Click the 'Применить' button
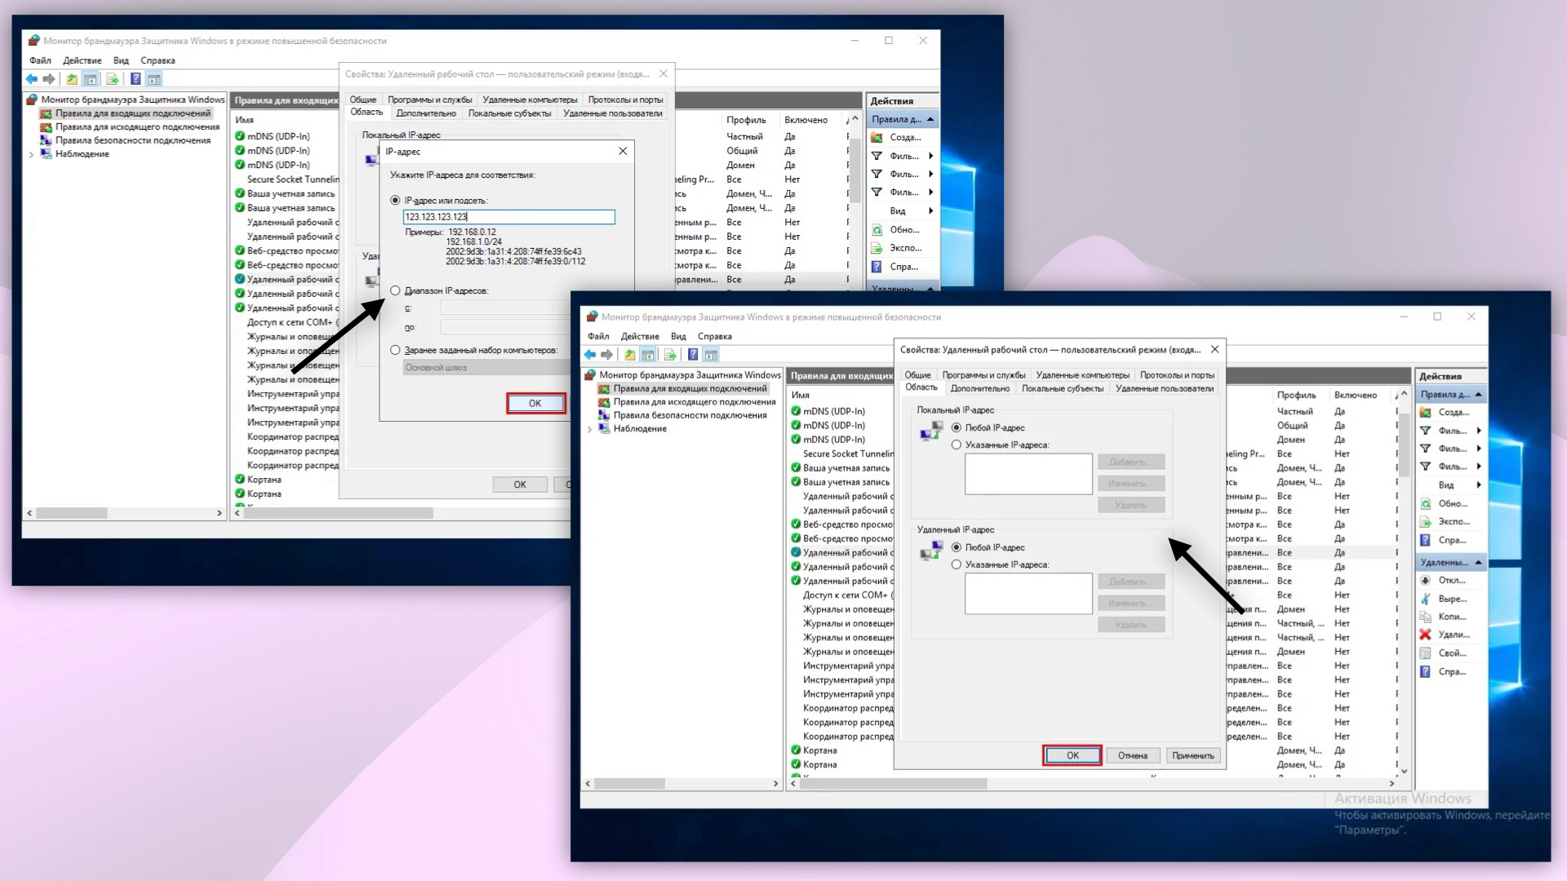The height and width of the screenshot is (881, 1567). (x=1192, y=756)
